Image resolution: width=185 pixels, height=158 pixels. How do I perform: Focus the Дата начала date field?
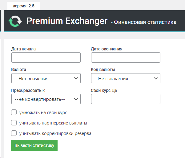(x=46, y=57)
